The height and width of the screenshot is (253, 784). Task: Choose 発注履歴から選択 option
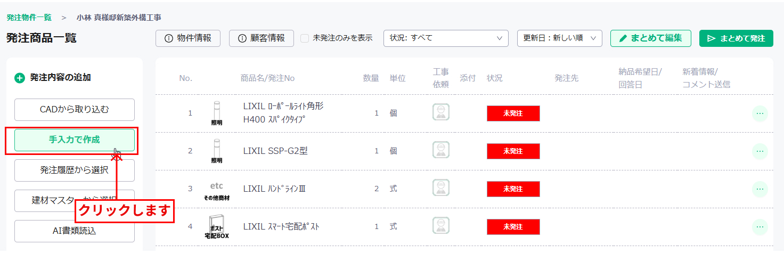(x=75, y=170)
